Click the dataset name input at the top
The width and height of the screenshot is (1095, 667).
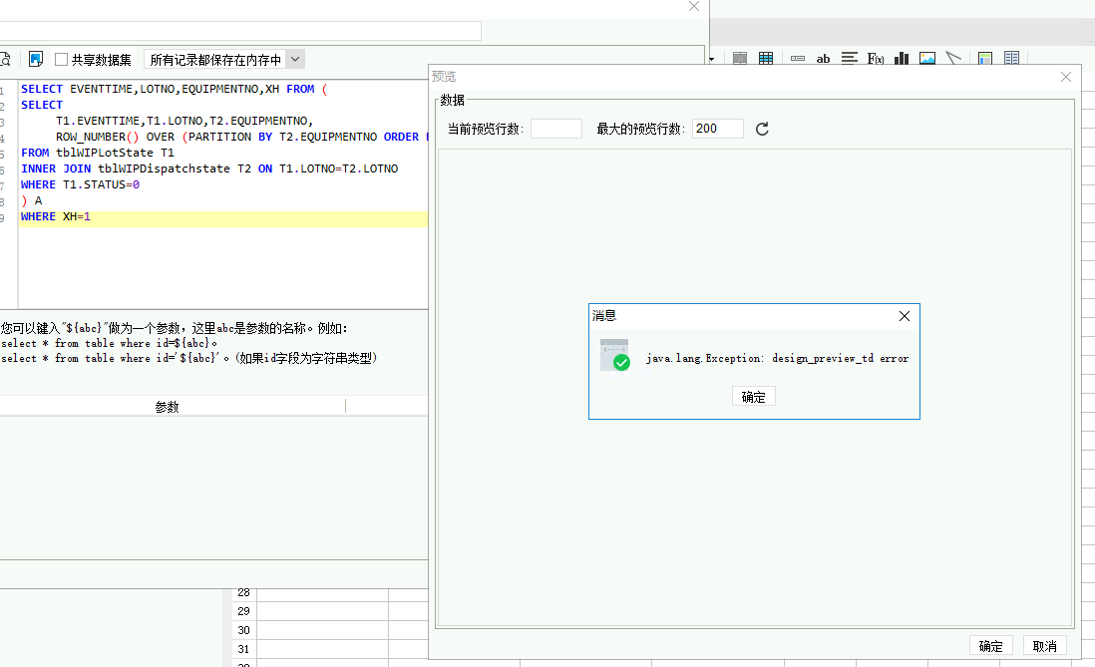click(x=240, y=31)
